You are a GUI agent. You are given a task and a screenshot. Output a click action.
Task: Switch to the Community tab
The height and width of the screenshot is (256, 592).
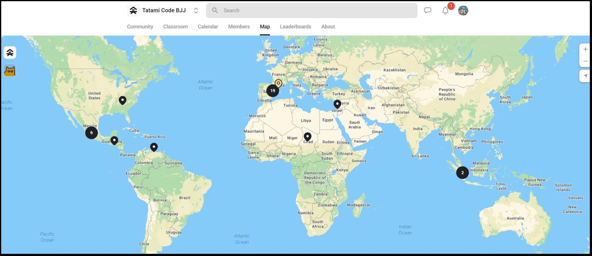point(140,27)
